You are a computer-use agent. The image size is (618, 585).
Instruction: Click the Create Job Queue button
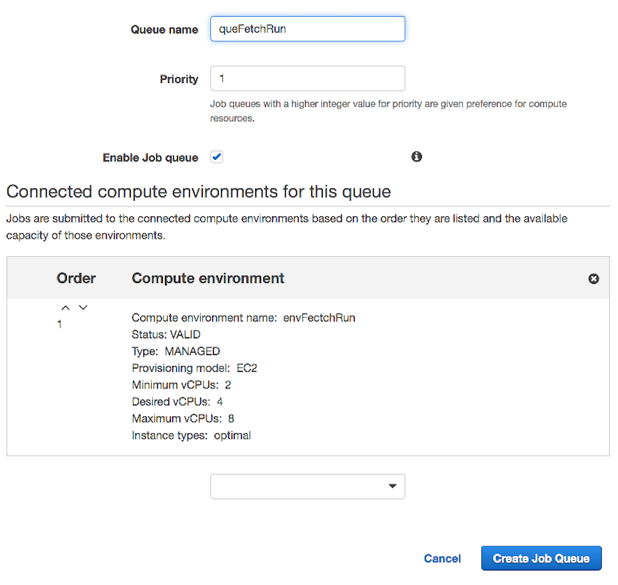(x=541, y=558)
